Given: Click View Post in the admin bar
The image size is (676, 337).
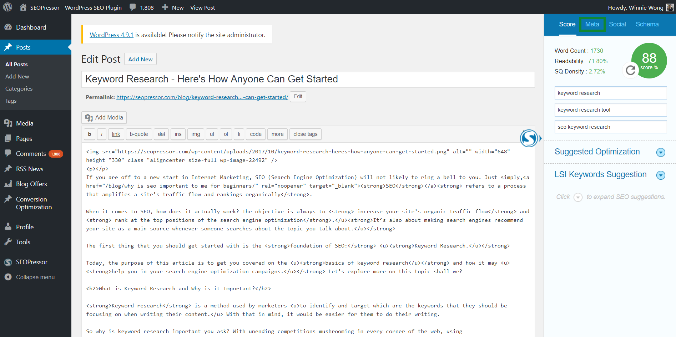Looking at the screenshot, I should click(202, 7).
